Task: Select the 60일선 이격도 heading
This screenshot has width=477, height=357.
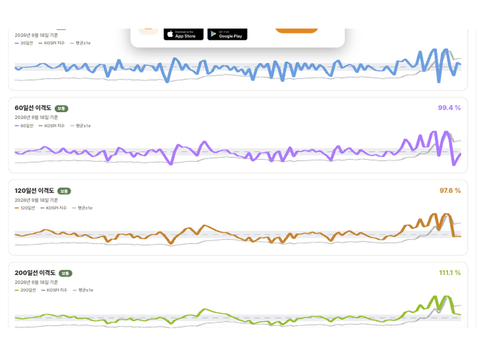Action: click(x=33, y=108)
